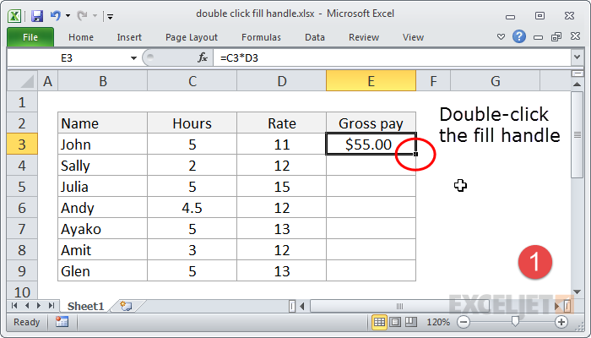Screen dimensions: 591x338
Task: Switch to the Insert ribbon tab
Action: pos(129,37)
